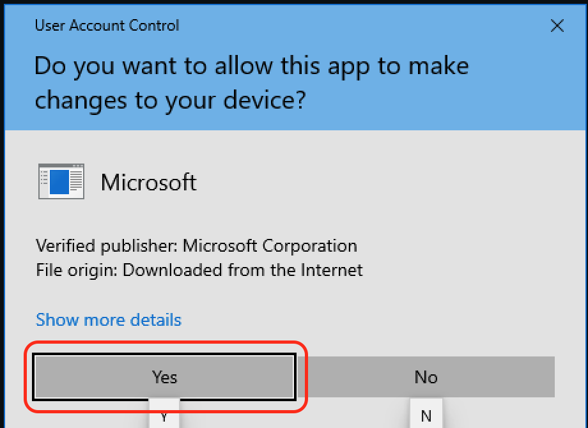Click the word "Verified" in publisher line
The height and width of the screenshot is (428, 588).
(x=63, y=246)
